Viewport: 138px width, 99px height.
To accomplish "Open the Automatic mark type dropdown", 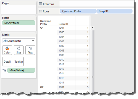I will (19, 41).
